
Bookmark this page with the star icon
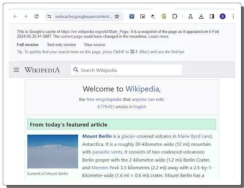click(x=117, y=16)
